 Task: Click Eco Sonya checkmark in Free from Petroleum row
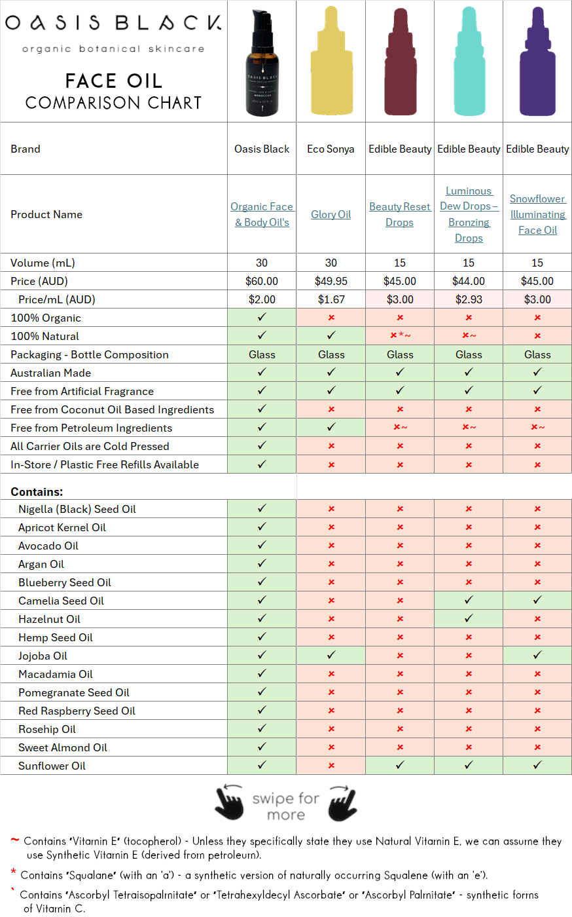[331, 428]
